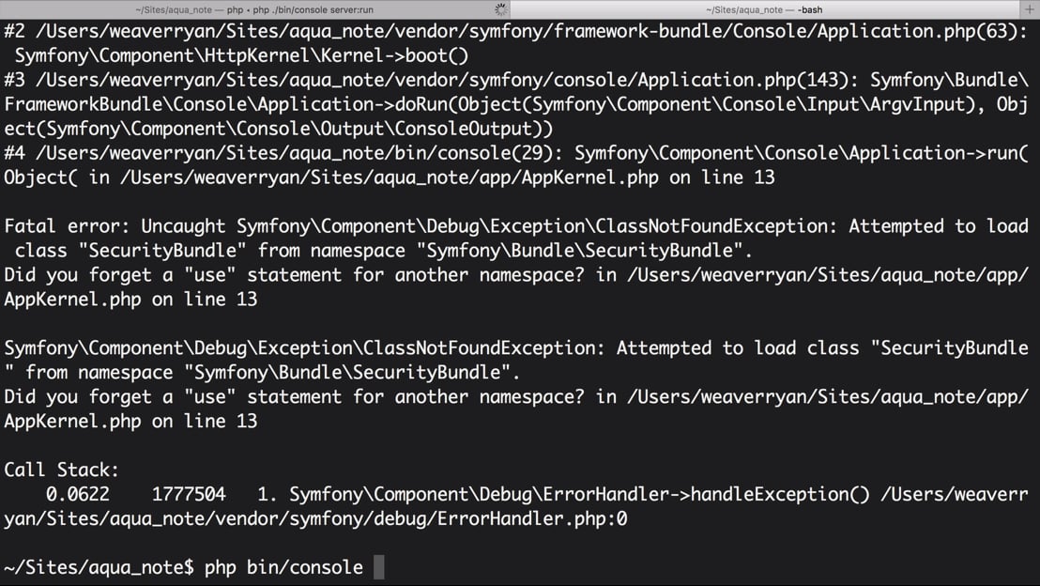
Task: Click the '~/Sites/aqua_note$' prompt text
Action: [x=99, y=567]
